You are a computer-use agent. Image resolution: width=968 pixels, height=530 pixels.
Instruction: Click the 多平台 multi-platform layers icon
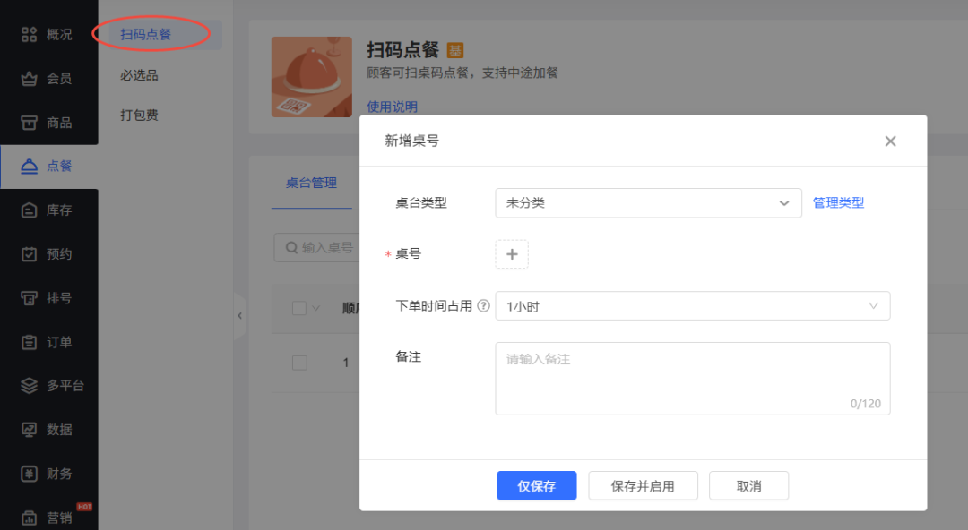click(x=30, y=386)
